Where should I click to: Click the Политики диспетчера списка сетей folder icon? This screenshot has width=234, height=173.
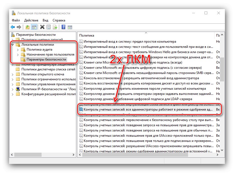(18, 69)
